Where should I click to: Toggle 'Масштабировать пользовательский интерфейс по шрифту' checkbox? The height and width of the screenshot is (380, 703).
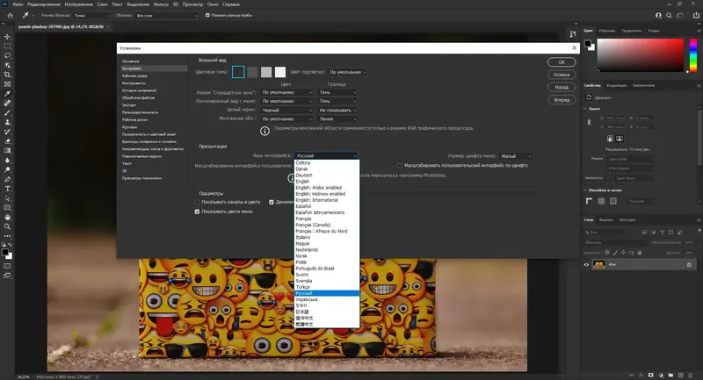[400, 166]
